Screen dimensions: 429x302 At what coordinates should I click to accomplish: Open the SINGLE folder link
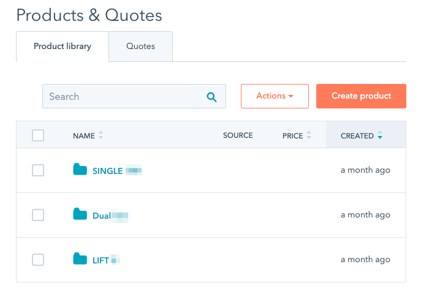(x=108, y=171)
